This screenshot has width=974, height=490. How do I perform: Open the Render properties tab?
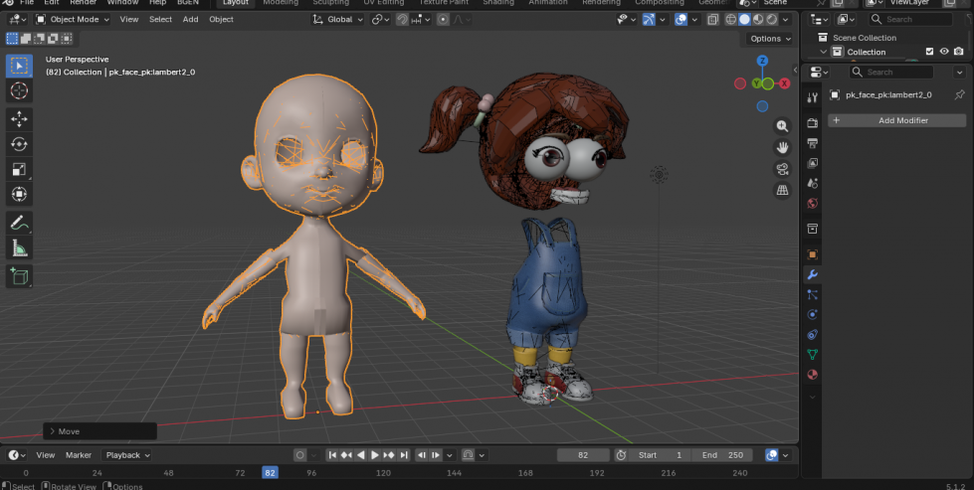pos(813,123)
